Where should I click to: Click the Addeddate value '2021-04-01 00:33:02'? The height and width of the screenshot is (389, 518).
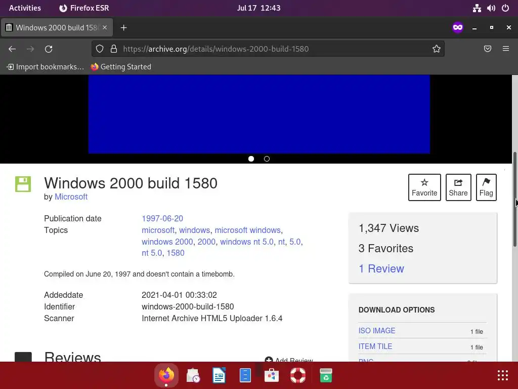tap(180, 295)
